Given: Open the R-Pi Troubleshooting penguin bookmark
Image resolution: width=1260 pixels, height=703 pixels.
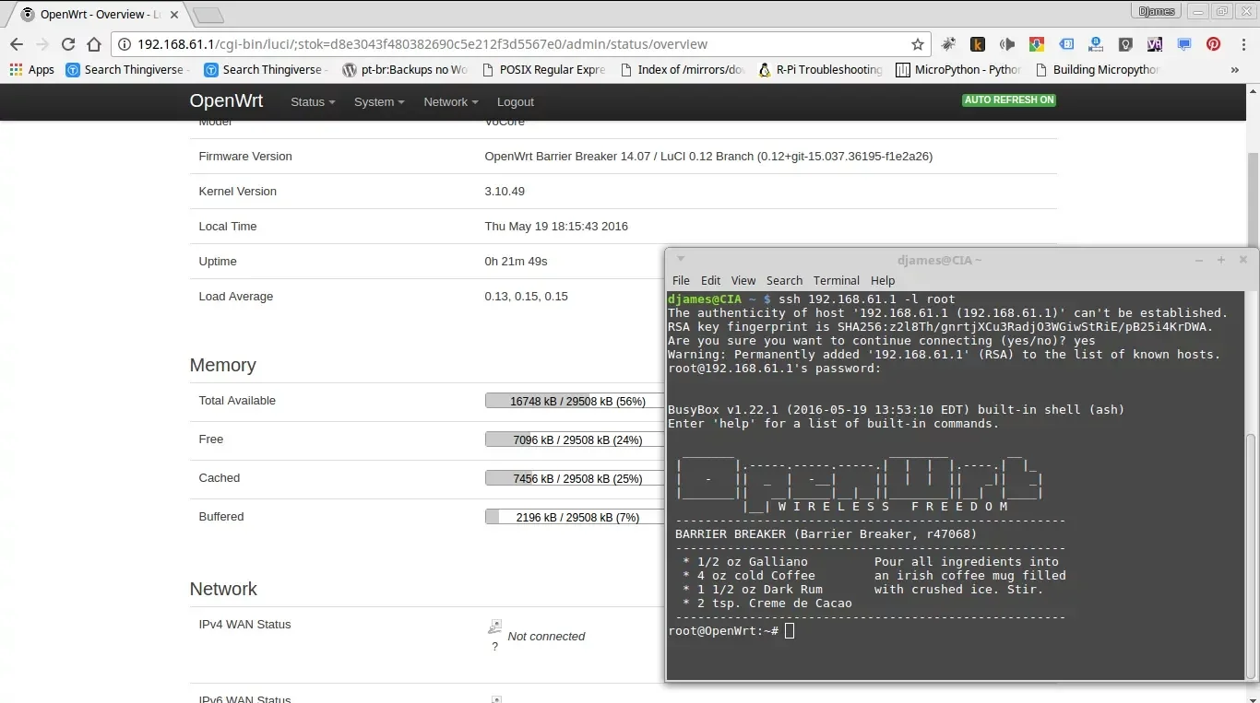Looking at the screenshot, I should (x=821, y=70).
